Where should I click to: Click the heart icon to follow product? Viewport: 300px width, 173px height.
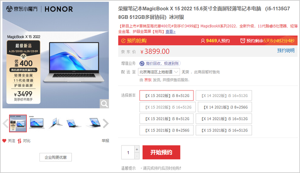coord(5,141)
